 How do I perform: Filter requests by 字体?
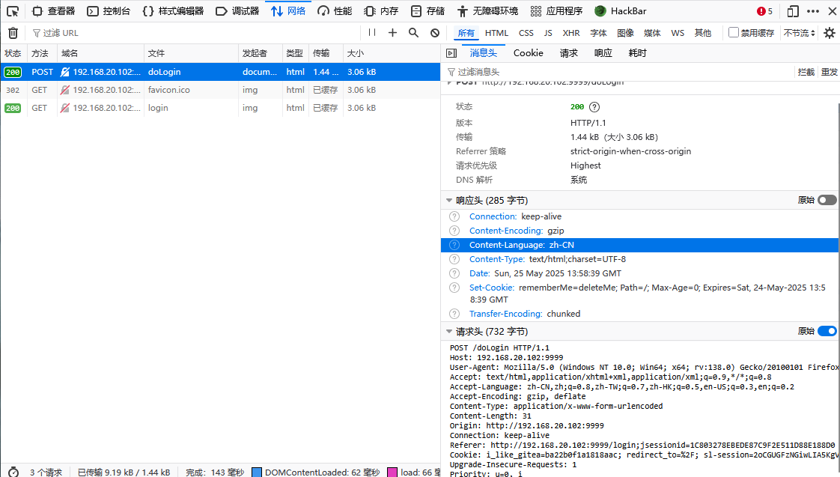[598, 33]
